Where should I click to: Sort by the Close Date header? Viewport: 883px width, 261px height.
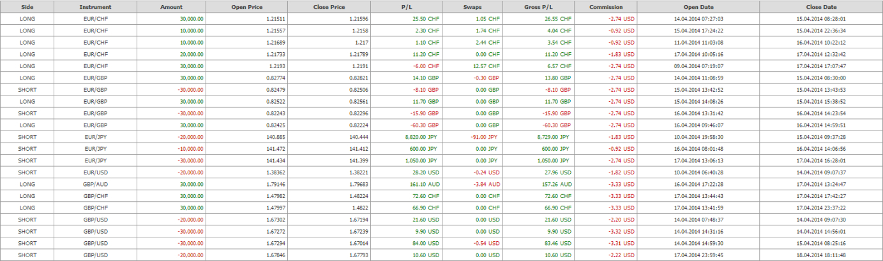821,6
